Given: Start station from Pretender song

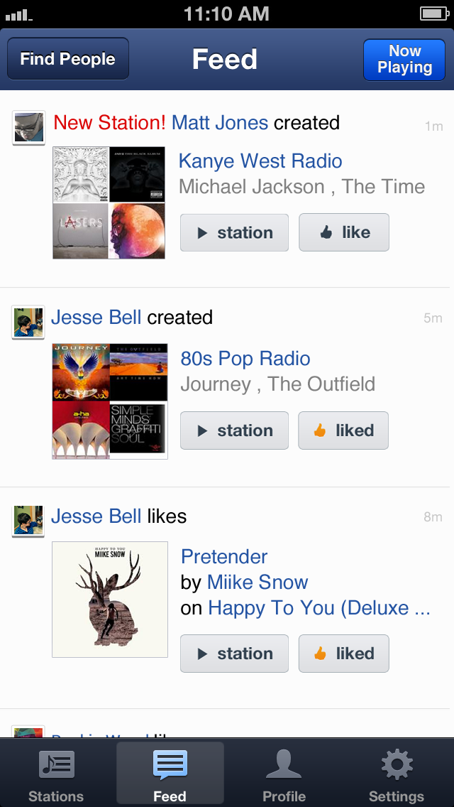Looking at the screenshot, I should point(234,654).
